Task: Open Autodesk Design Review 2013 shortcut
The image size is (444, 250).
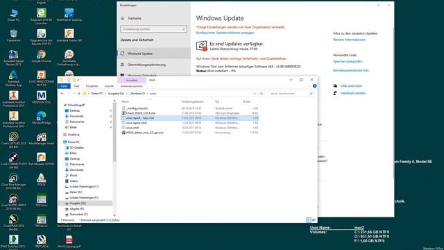Action: tap(14, 58)
